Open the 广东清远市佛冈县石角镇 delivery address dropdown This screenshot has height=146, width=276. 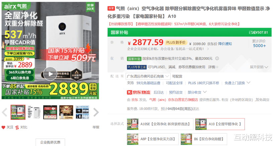click(148, 76)
